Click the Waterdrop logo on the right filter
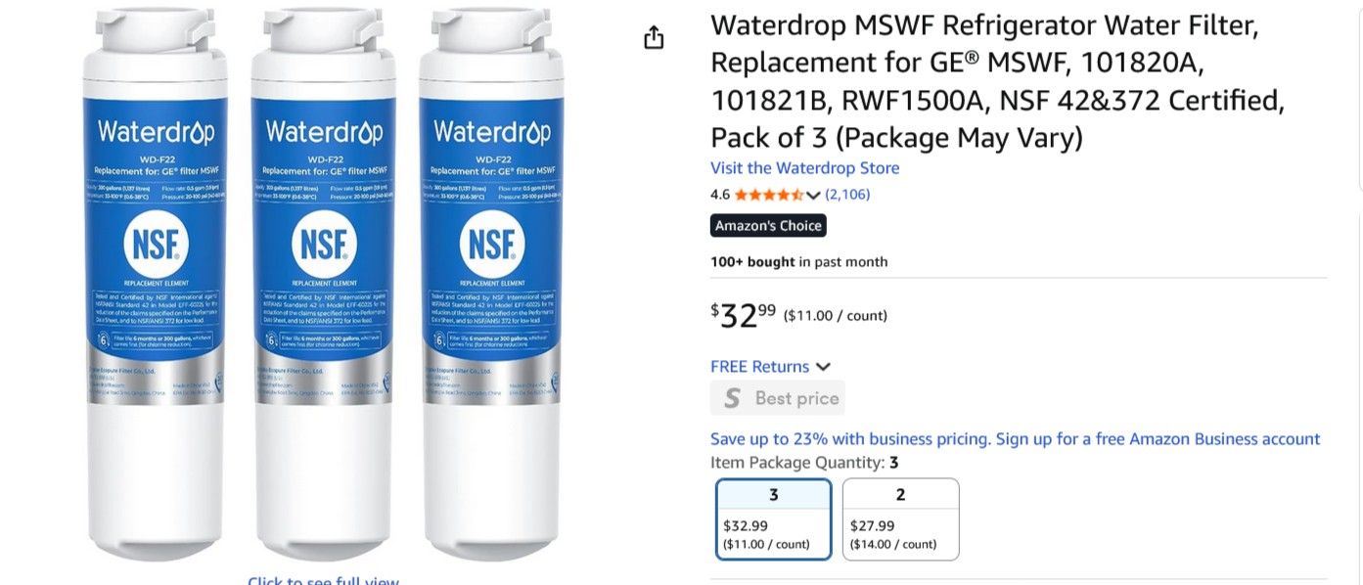The width and height of the screenshot is (1363, 585). click(492, 131)
